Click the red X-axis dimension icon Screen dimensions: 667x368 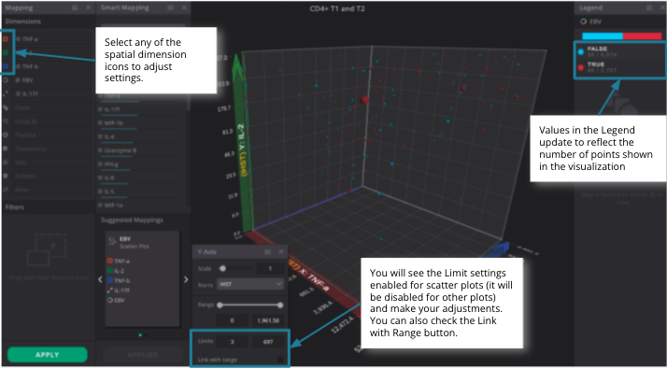pos(6,39)
